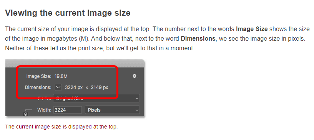Click the light gray title bar of dialog
314x140 pixels.
click(75, 64)
